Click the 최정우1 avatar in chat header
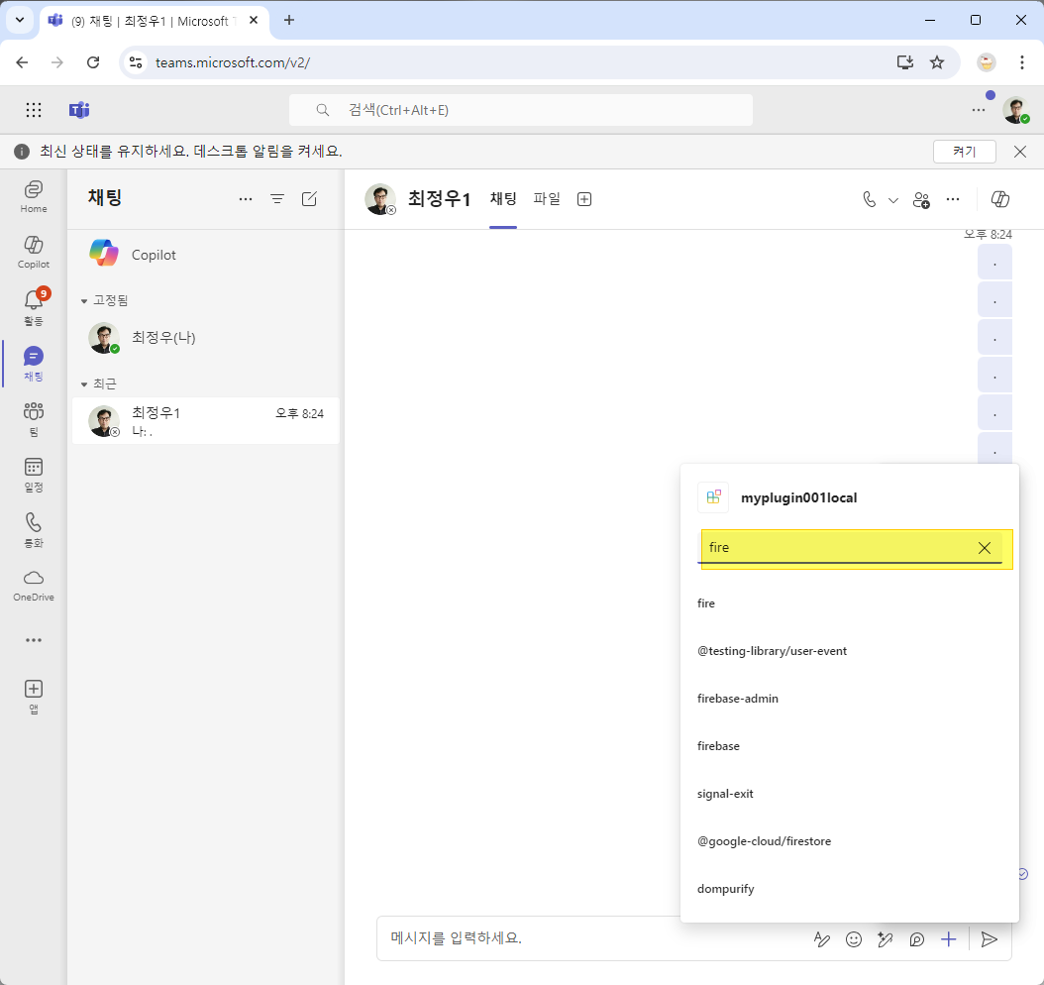 click(380, 199)
